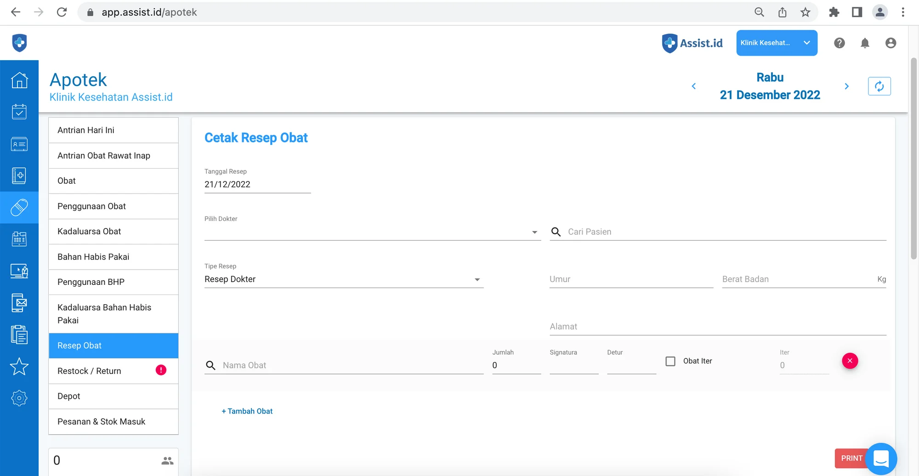Open the browser extensions puzzle icon
The width and height of the screenshot is (919, 476).
click(834, 12)
